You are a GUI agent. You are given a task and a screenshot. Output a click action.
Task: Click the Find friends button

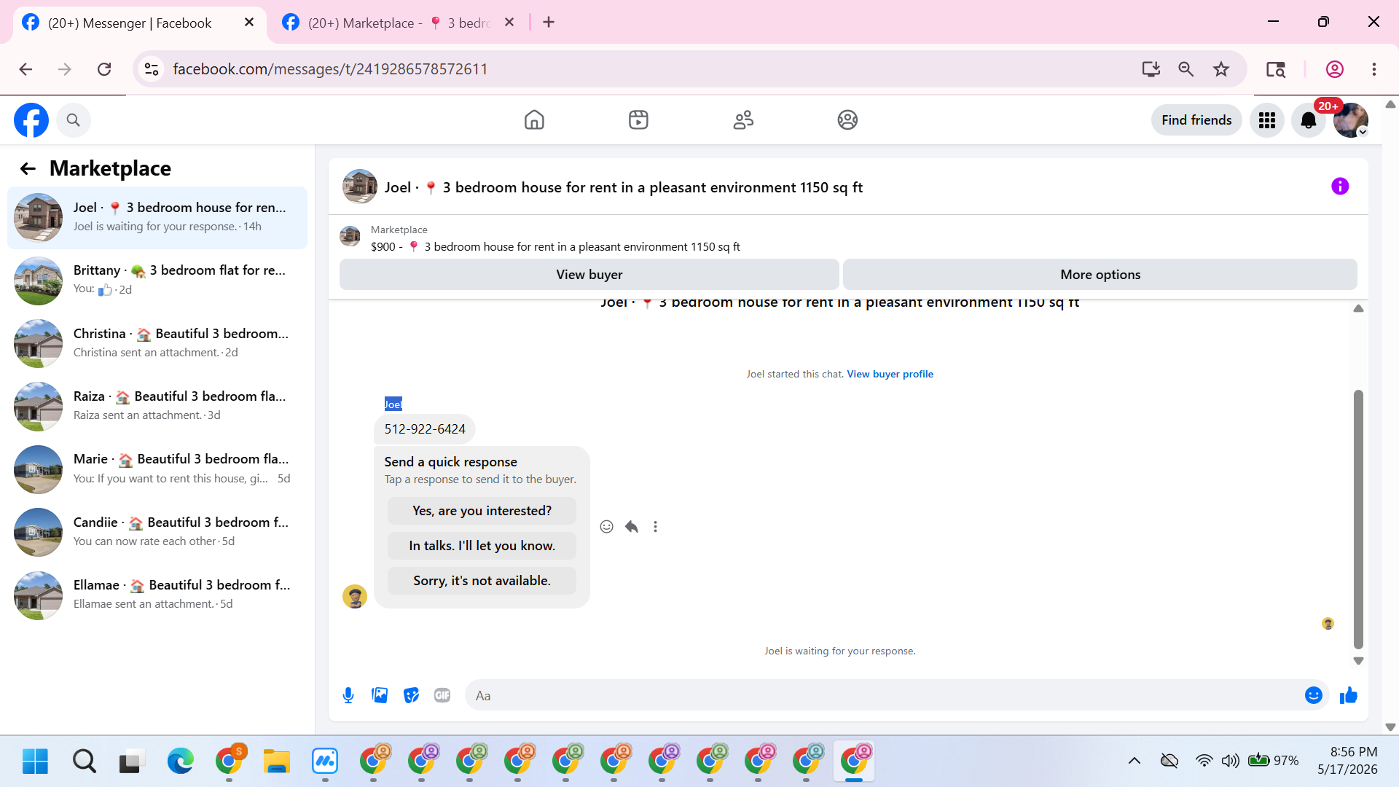tap(1196, 120)
